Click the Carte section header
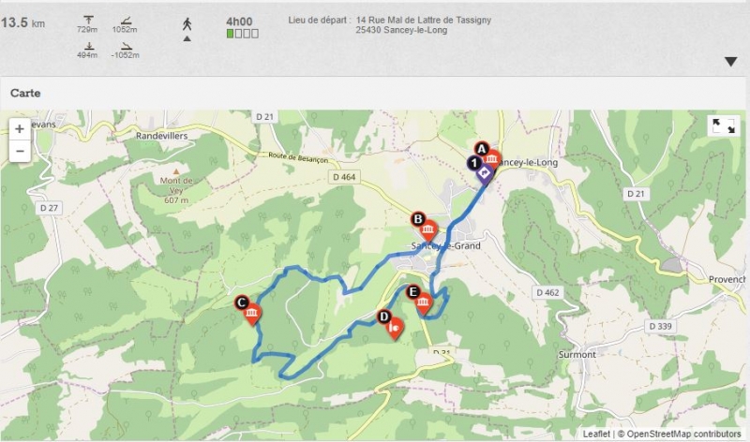Screen dimensions: 750x442 click(x=25, y=93)
